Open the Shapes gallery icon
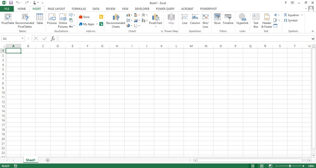The image size is (316, 168). (x=71, y=15)
